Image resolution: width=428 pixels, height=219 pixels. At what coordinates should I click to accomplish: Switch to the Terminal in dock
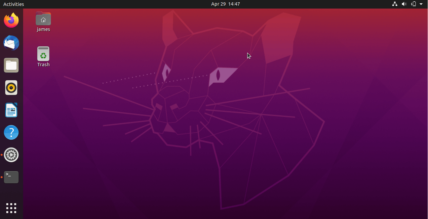(11, 177)
